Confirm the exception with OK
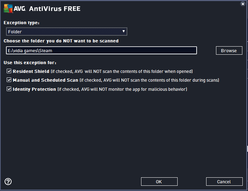The width and height of the screenshot is (248, 191). tap(159, 182)
